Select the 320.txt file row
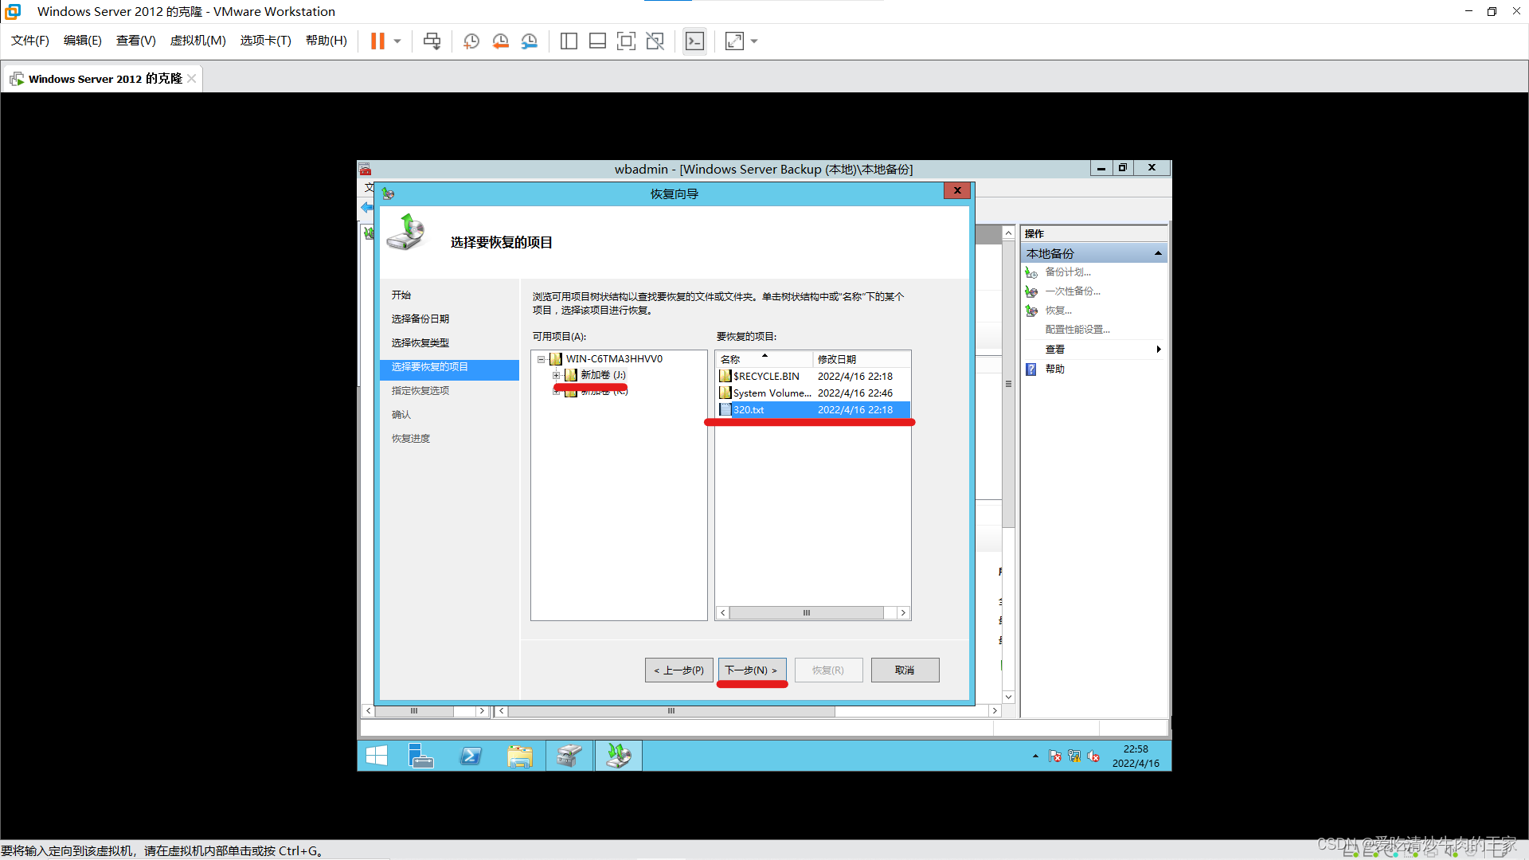 point(812,410)
